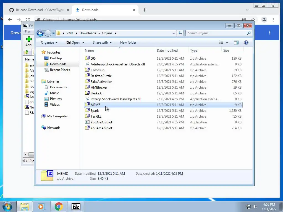This screenshot has width=283, height=212.
Task: Click the Explorer back arrow button
Action: (x=40, y=33)
